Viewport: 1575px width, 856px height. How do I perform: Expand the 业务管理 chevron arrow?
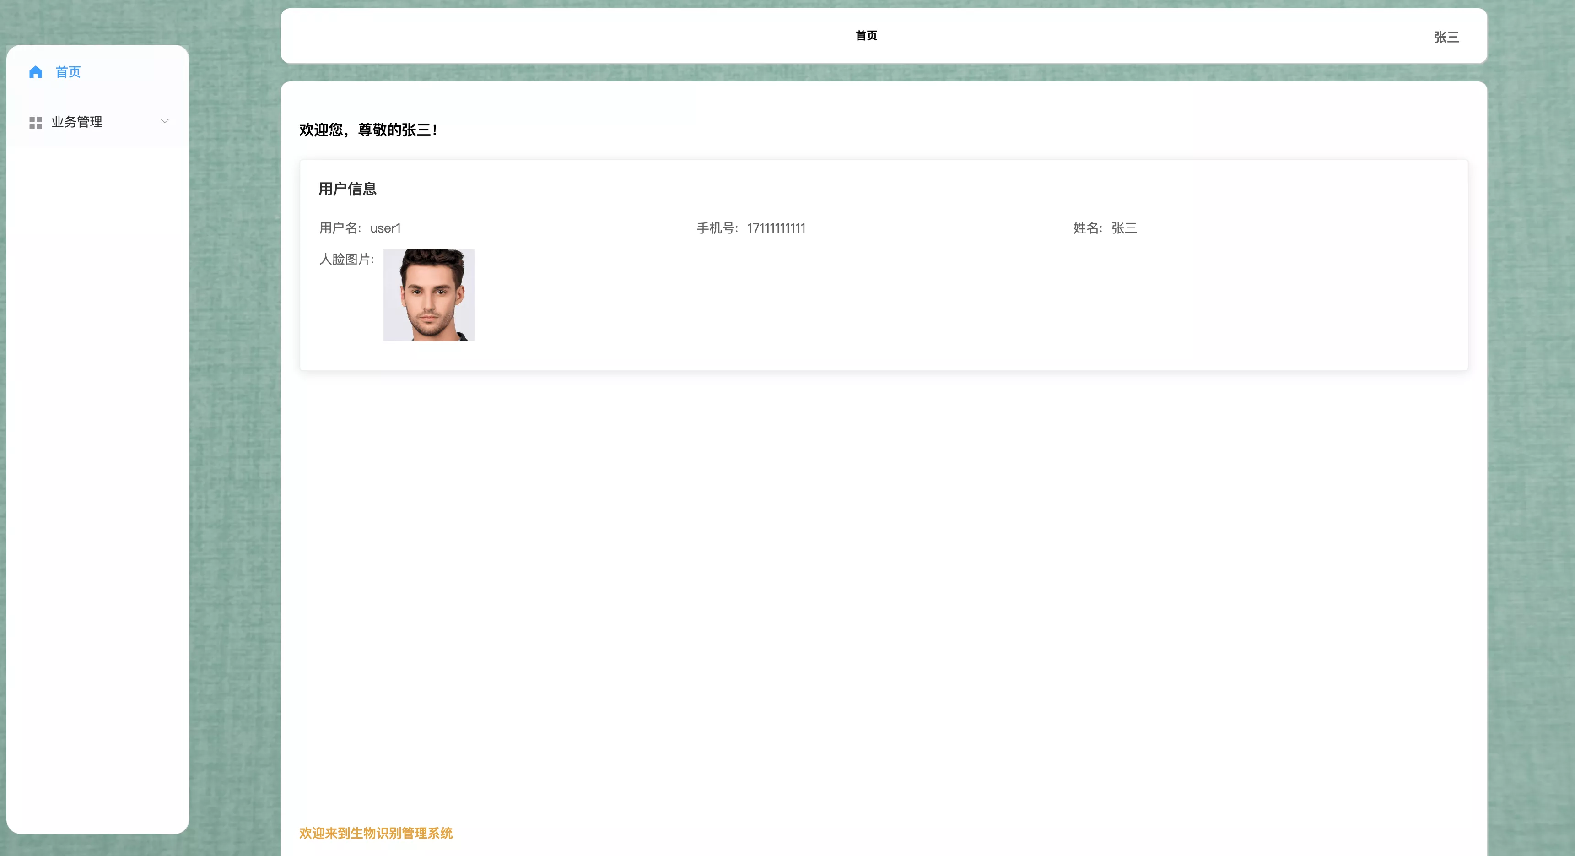coord(164,121)
